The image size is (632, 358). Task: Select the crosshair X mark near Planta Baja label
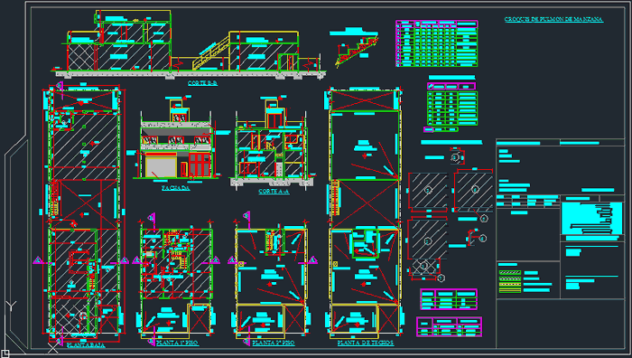(53, 348)
